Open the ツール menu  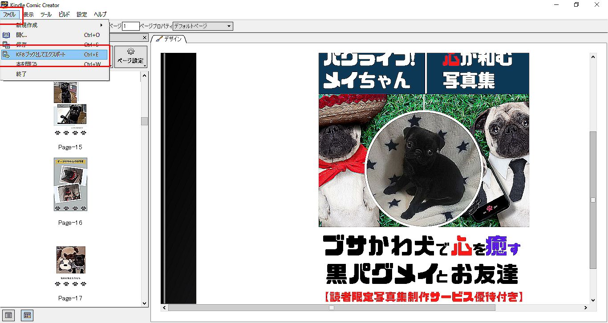coord(46,14)
